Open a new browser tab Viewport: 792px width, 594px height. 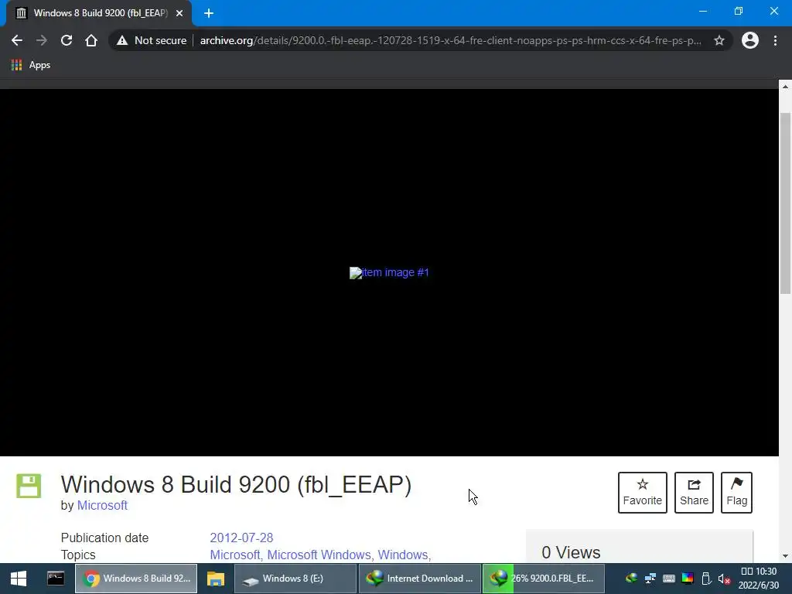209,13
